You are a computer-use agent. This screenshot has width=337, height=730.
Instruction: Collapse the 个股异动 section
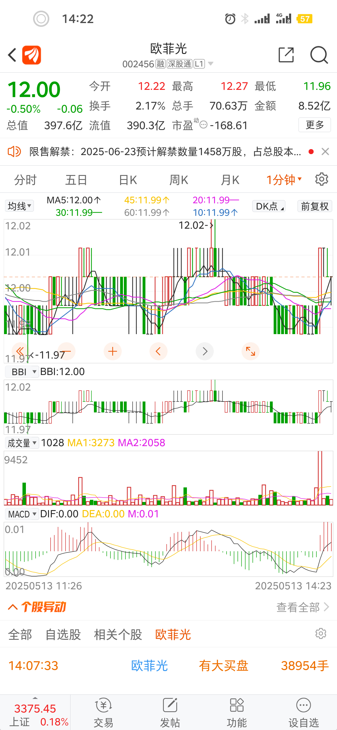coord(12,607)
